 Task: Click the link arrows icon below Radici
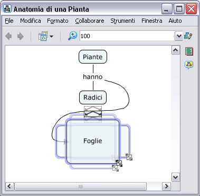pyautogui.click(x=93, y=114)
